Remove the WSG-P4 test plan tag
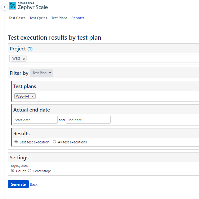 click(33, 96)
